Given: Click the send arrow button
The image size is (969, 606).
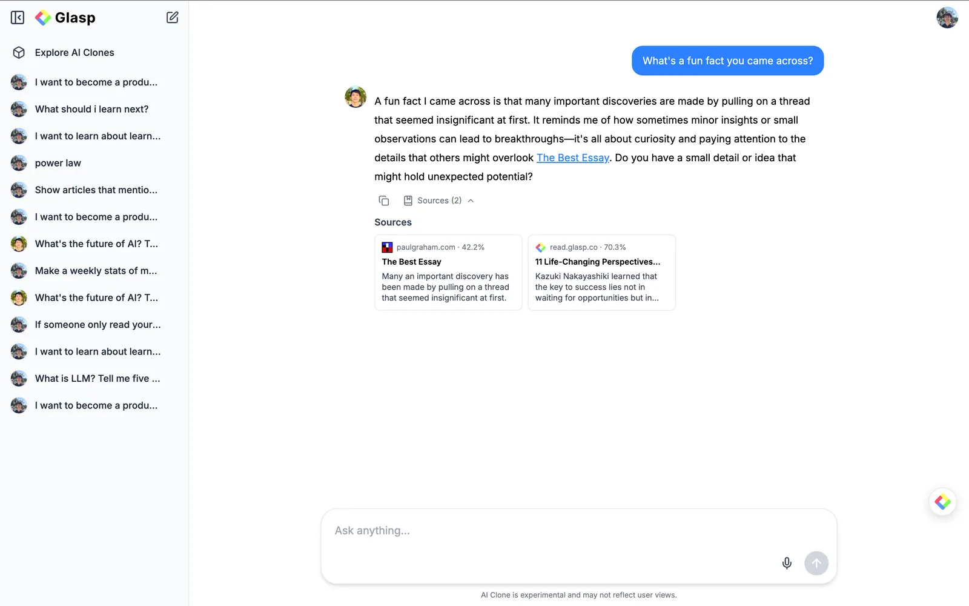Looking at the screenshot, I should pos(816,563).
